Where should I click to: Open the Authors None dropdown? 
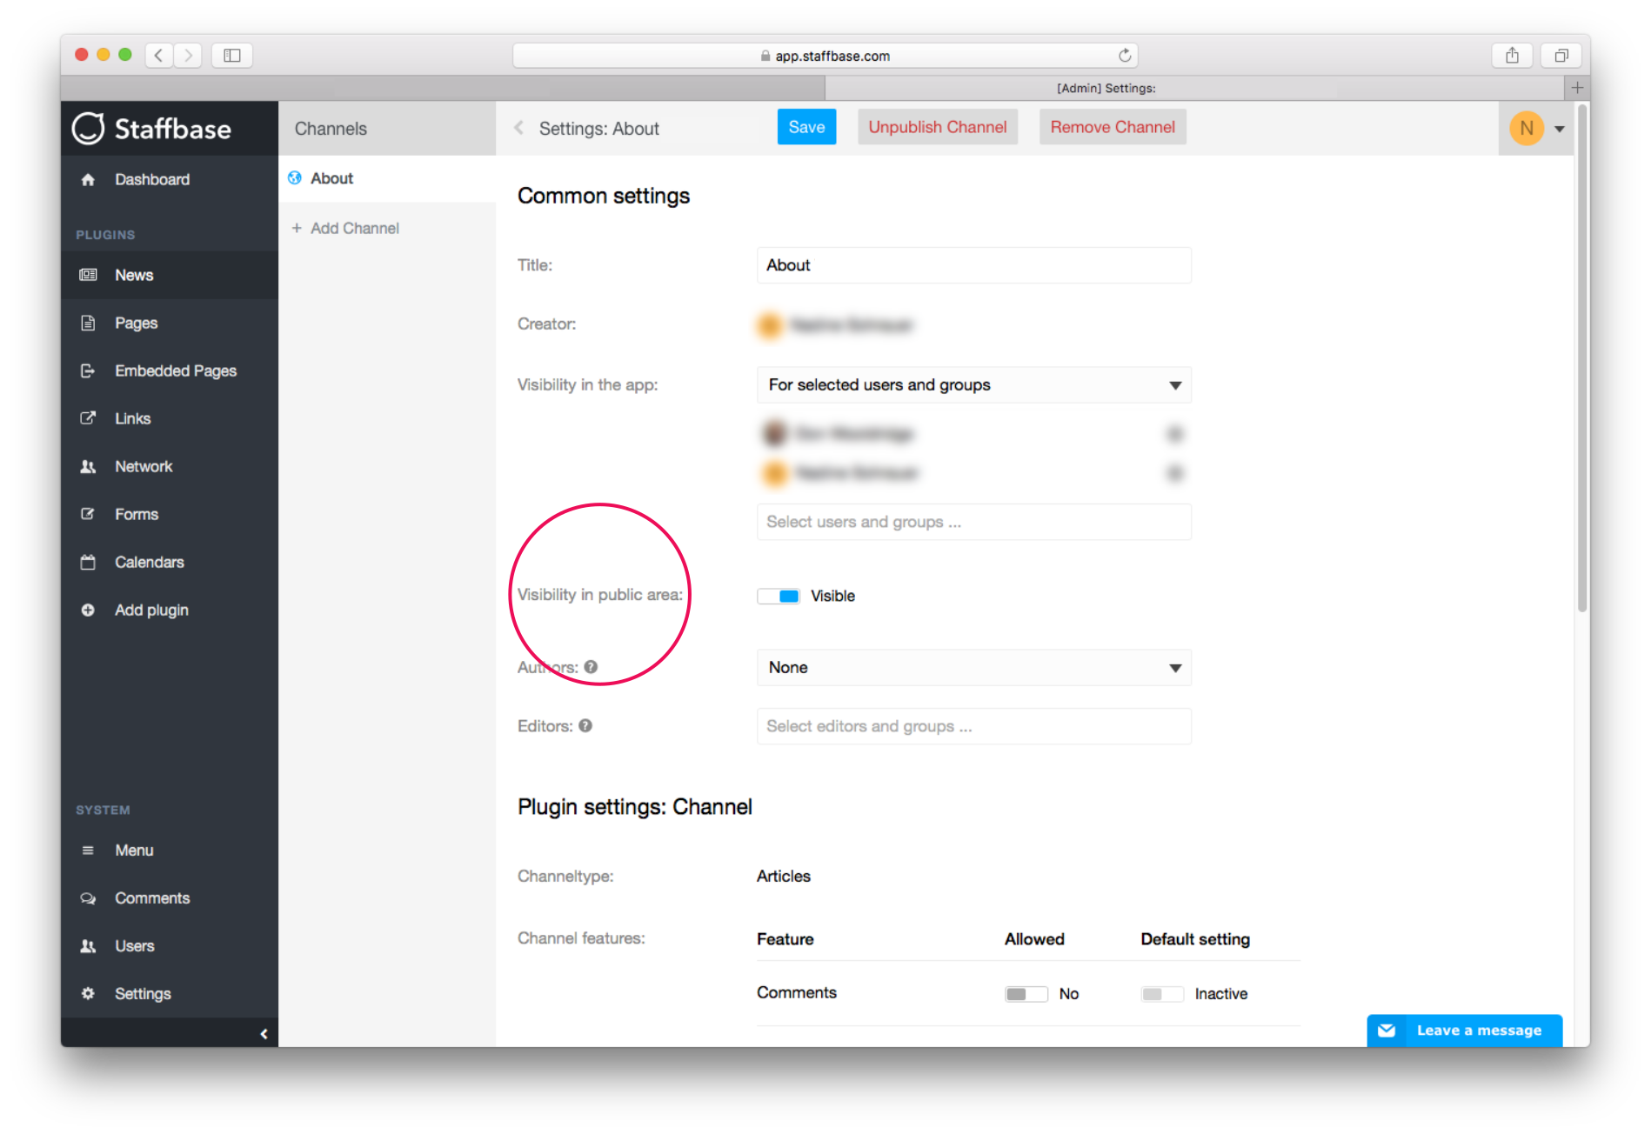(974, 668)
